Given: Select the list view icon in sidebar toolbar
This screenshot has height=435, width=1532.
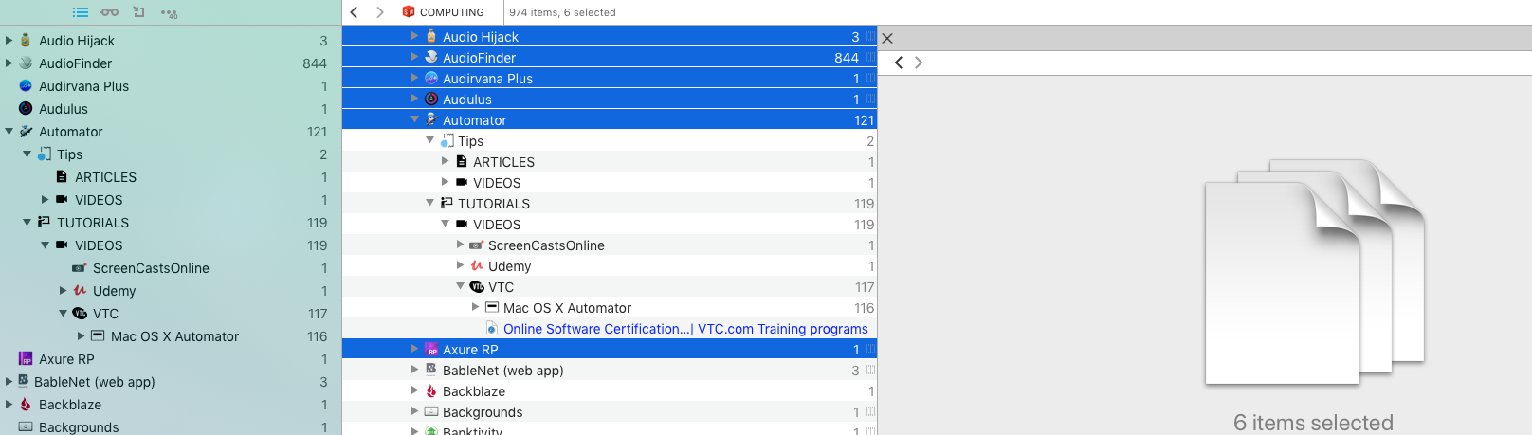Looking at the screenshot, I should point(81,12).
